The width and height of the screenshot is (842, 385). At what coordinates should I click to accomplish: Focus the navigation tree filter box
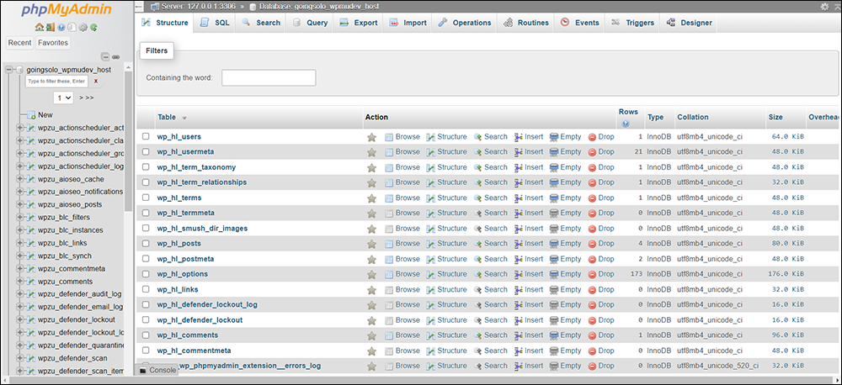click(56, 81)
